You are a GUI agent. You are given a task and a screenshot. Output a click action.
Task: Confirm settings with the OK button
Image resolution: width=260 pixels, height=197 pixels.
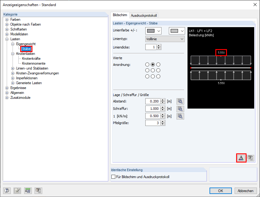click(221, 191)
